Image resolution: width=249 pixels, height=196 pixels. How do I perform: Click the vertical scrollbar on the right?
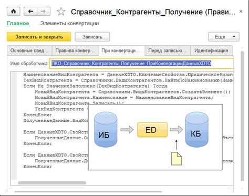[x=242, y=116]
